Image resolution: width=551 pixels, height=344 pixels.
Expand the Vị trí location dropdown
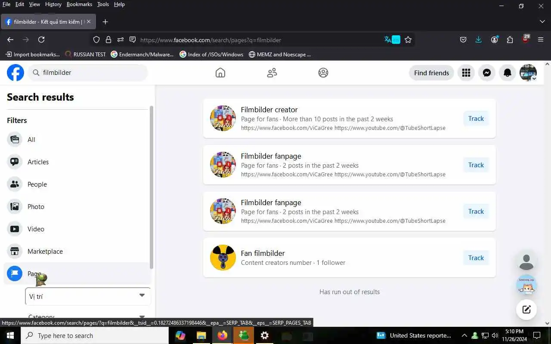coord(88,296)
